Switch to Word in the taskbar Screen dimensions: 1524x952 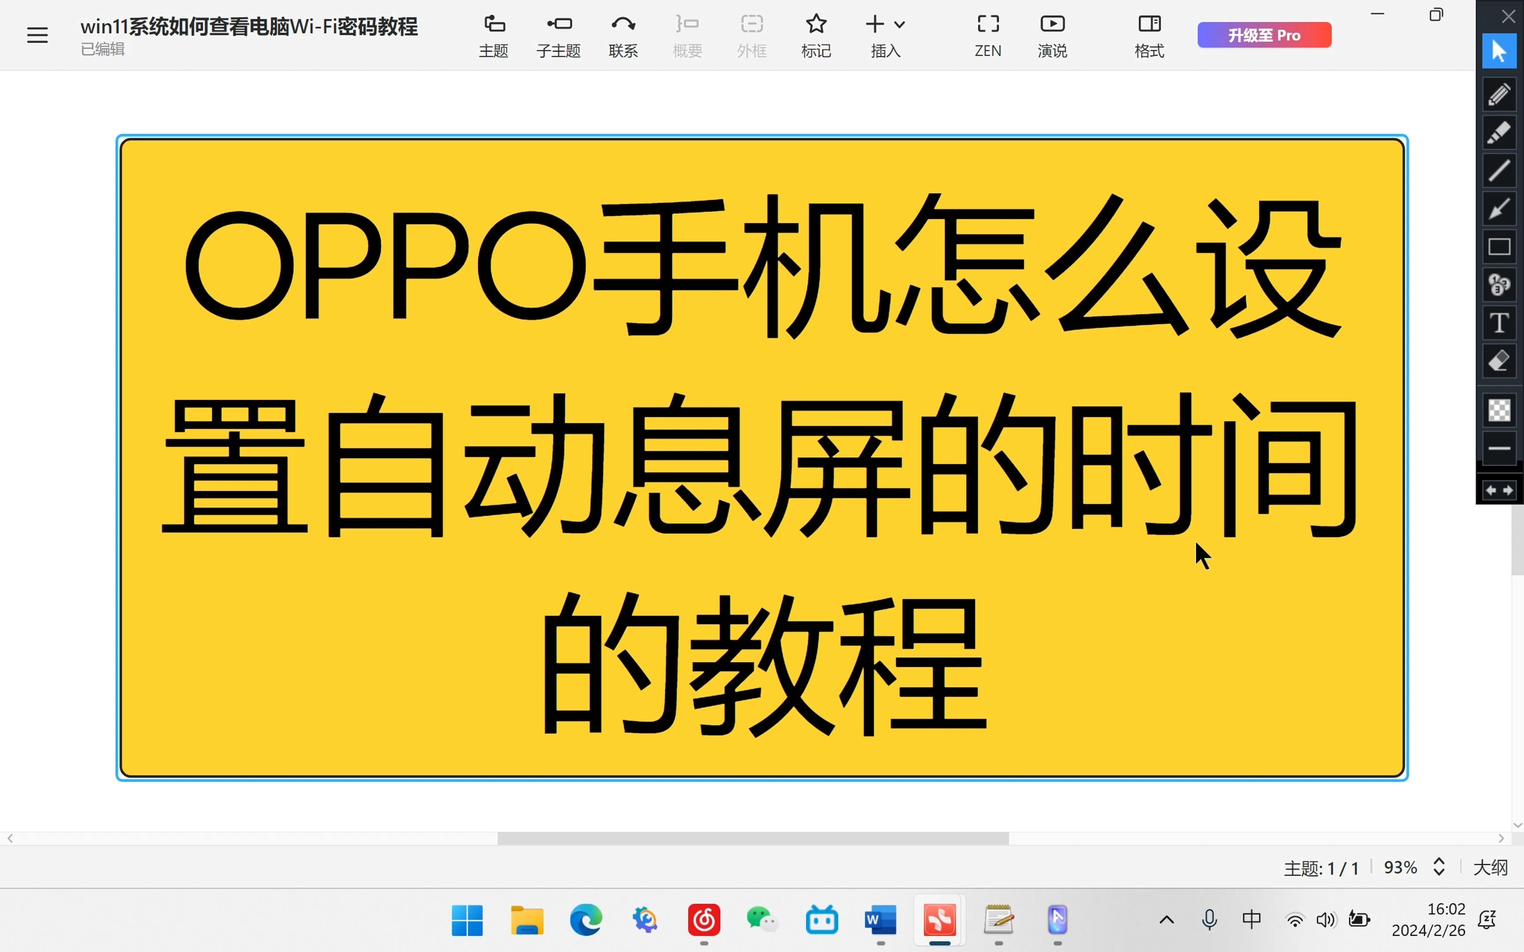point(880,921)
